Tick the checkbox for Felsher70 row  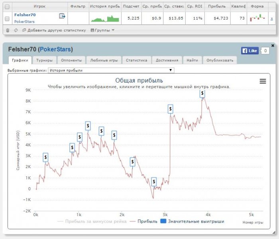[7, 18]
